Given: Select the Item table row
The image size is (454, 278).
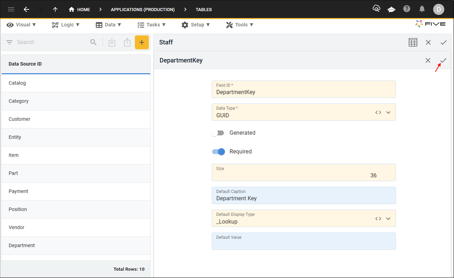Looking at the screenshot, I should point(76,155).
